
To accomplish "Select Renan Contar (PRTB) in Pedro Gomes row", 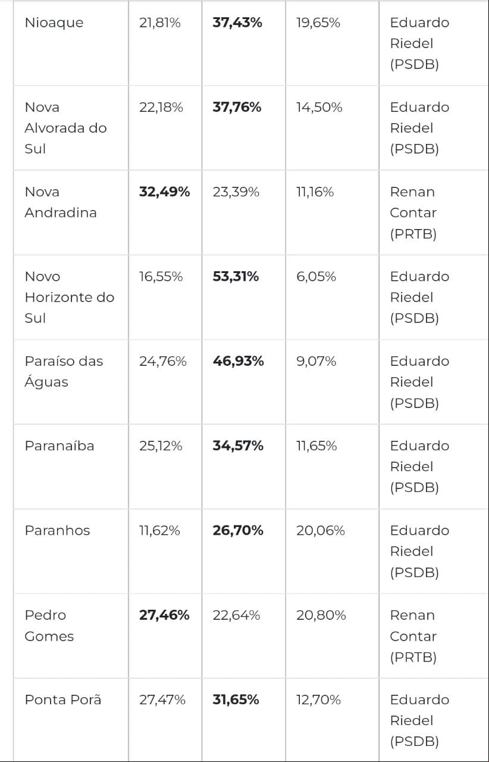I will (413, 636).
